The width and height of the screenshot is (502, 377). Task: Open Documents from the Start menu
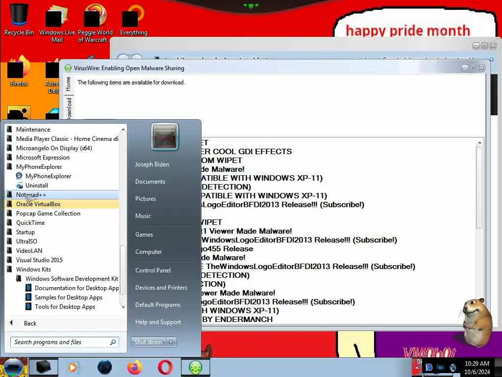(x=150, y=182)
